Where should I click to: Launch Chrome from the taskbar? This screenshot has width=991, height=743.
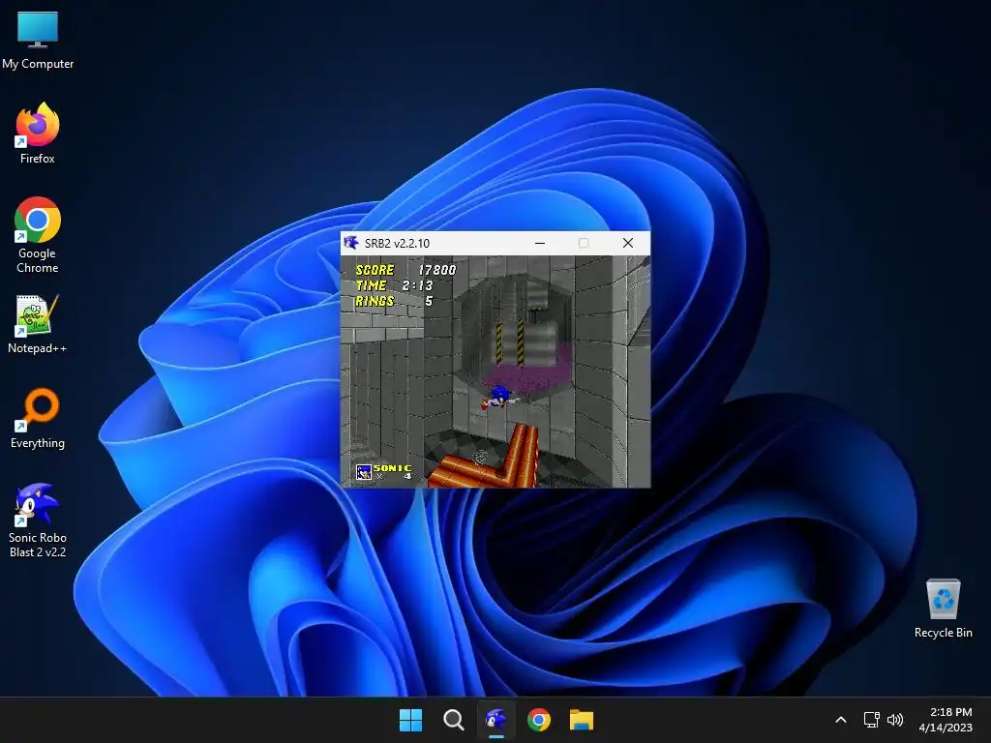539,720
